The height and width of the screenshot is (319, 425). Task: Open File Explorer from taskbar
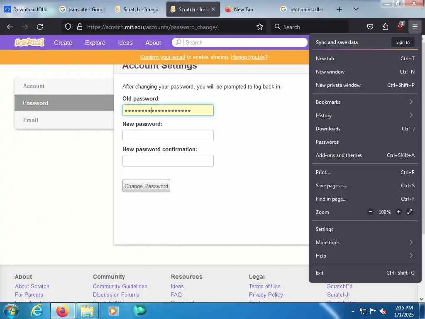(x=87, y=311)
